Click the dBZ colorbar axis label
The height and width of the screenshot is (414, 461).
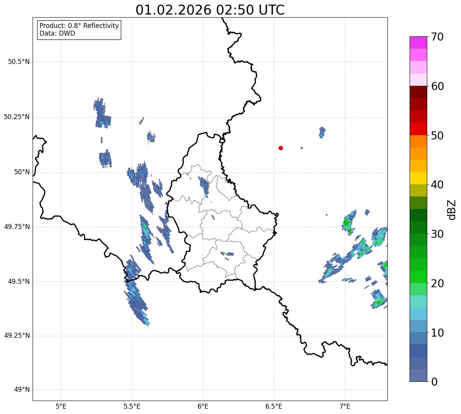(x=452, y=209)
